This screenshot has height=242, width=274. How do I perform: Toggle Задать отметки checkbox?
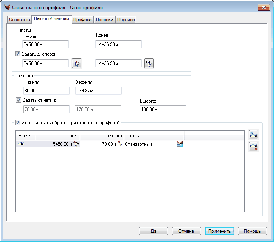coord(18,100)
